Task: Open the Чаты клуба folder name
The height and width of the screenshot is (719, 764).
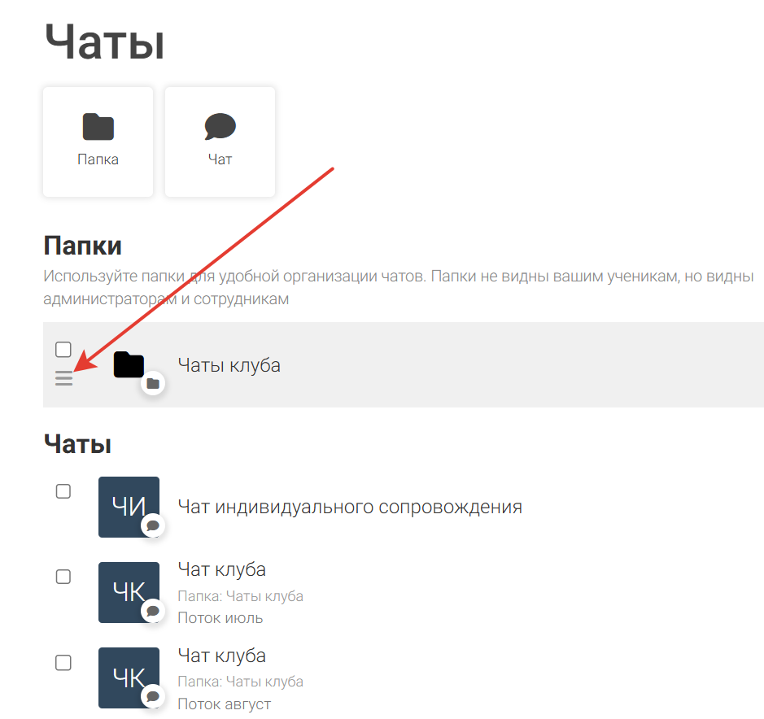Action: pyautogui.click(x=229, y=365)
